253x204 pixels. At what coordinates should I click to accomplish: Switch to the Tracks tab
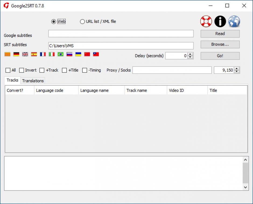(x=12, y=80)
